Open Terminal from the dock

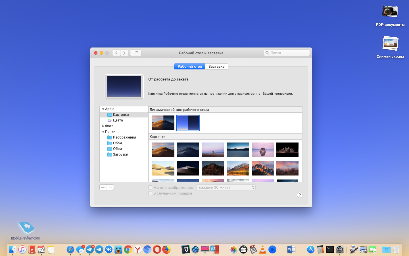pyautogui.click(x=330, y=249)
